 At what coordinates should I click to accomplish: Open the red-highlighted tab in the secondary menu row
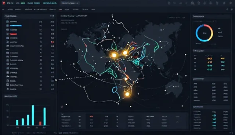60,10
